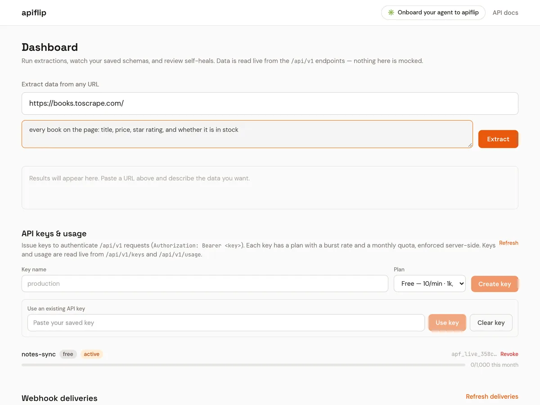Click the Results placeholder panel
The image size is (540, 405).
270,188
